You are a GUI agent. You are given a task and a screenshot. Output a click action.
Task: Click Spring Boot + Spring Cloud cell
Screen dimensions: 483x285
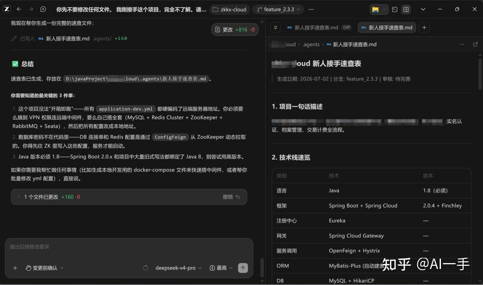click(363, 206)
